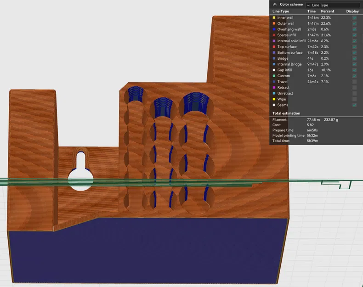Click the Travel color swatch
Viewport: 363px width, 287px height.
pyautogui.click(x=274, y=82)
